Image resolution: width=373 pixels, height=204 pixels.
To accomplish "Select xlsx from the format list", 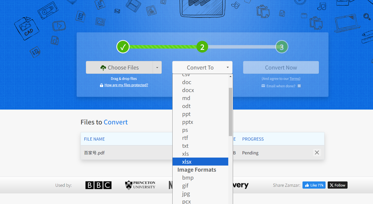I will 187,162.
